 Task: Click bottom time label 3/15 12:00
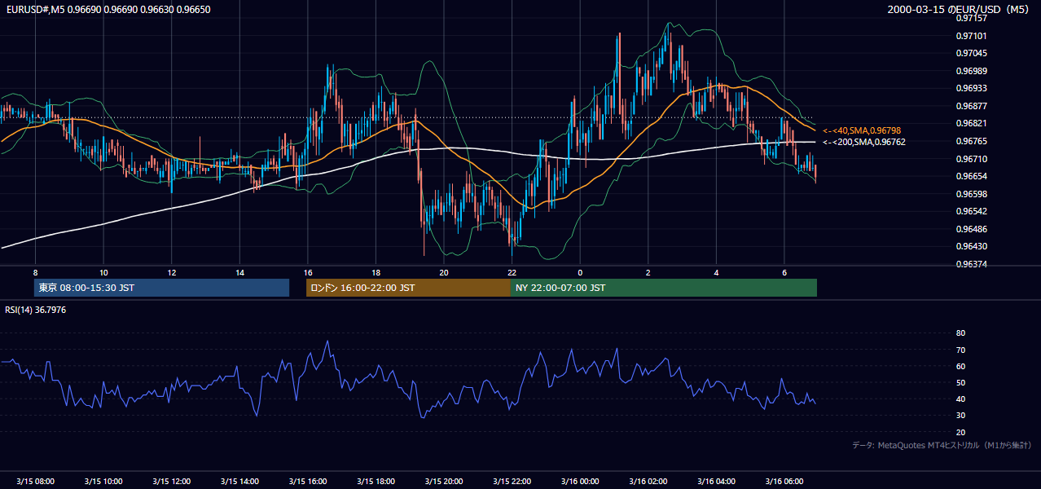pos(171,482)
